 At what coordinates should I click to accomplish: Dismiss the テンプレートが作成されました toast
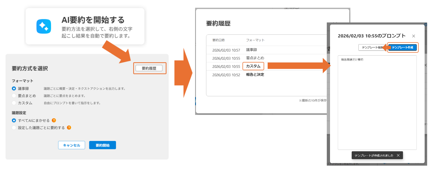pos(398,155)
